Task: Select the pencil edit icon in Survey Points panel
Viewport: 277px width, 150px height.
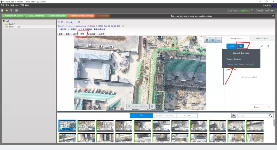Action: [261, 46]
